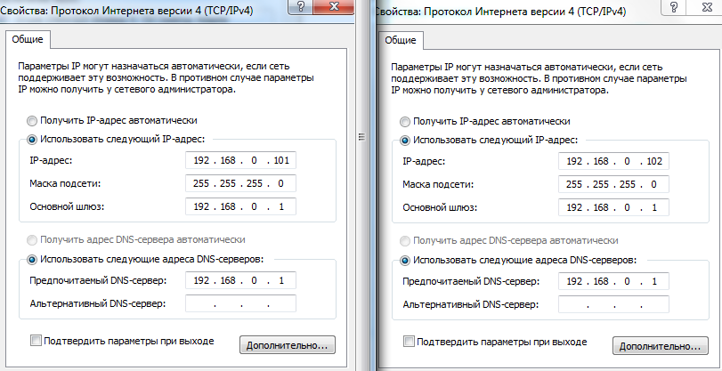Close the right TCP/IPv4 properties dialog
Viewport: 722px width, 371px height.
[x=704, y=7]
